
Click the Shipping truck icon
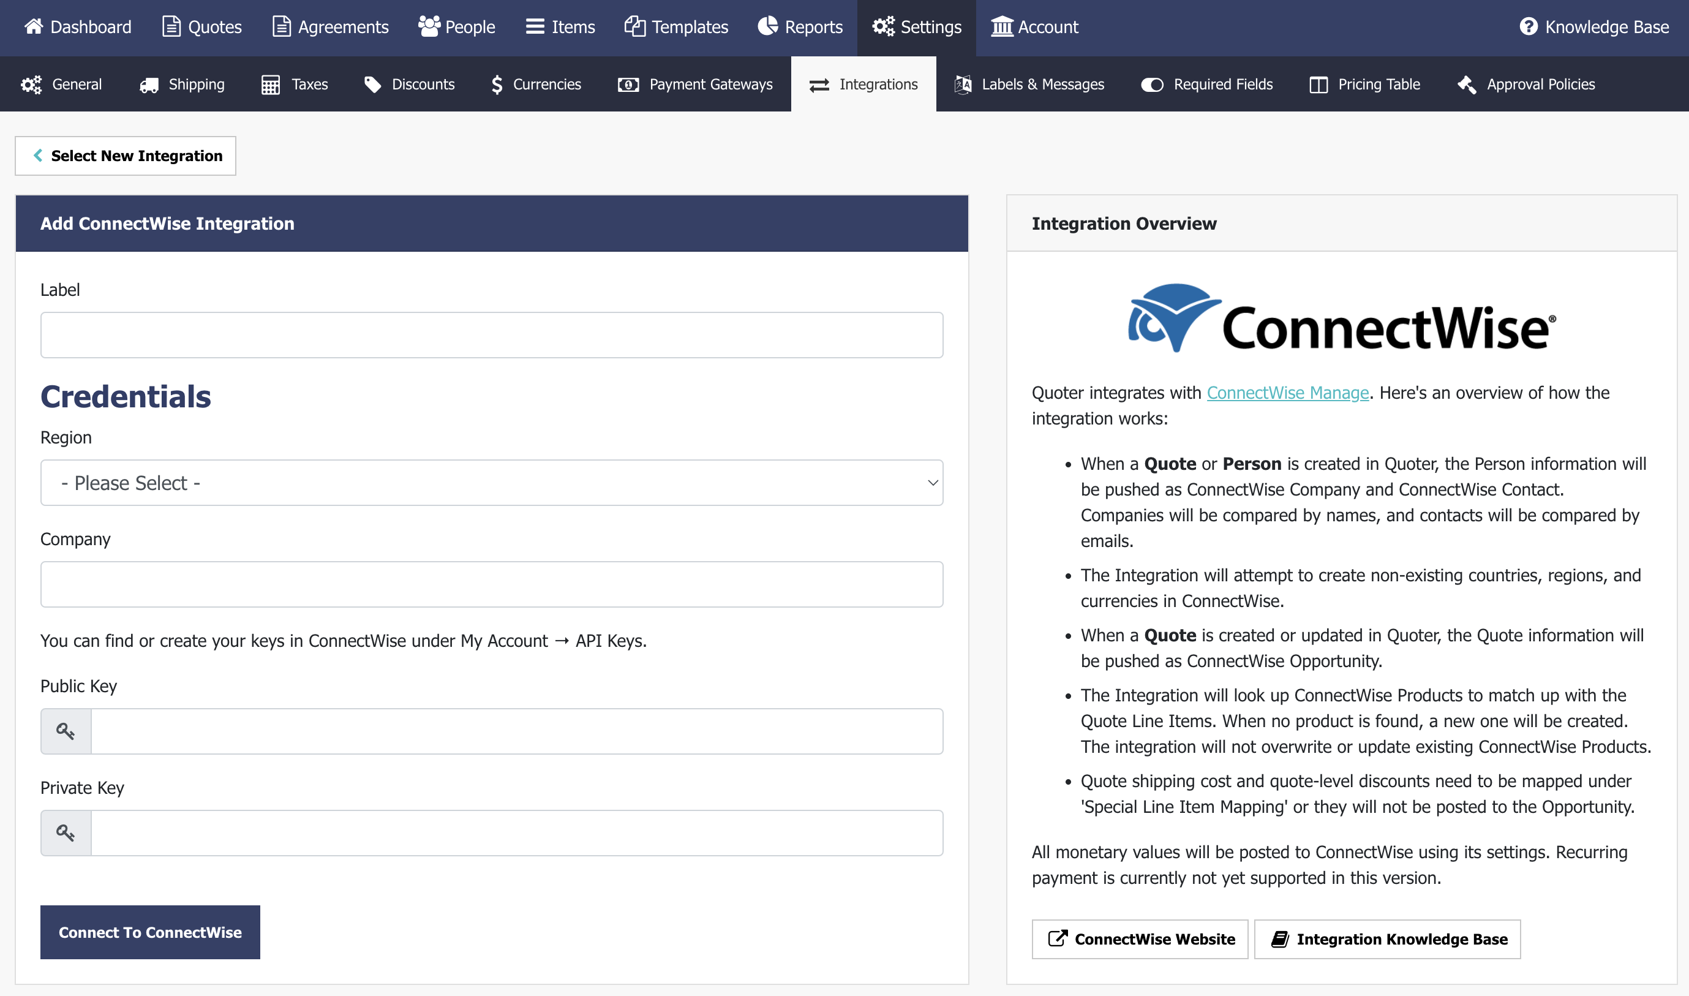tap(149, 85)
